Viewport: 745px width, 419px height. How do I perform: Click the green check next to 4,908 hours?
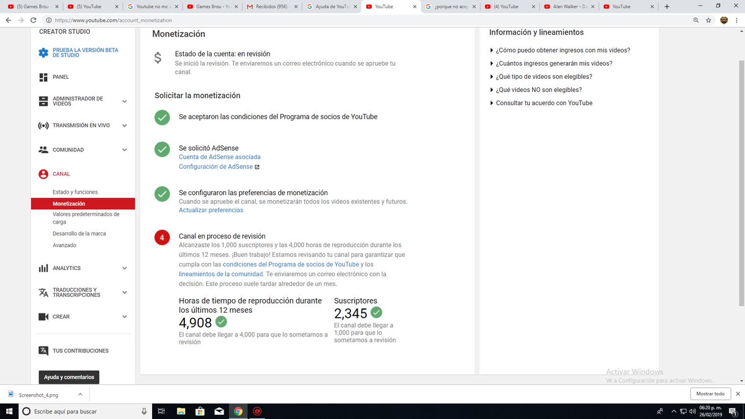[221, 322]
